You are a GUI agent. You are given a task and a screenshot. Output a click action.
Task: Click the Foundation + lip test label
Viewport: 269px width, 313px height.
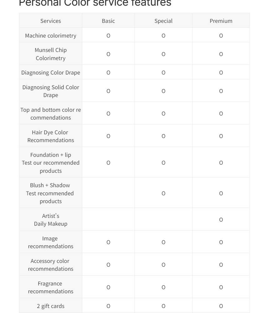point(51,163)
